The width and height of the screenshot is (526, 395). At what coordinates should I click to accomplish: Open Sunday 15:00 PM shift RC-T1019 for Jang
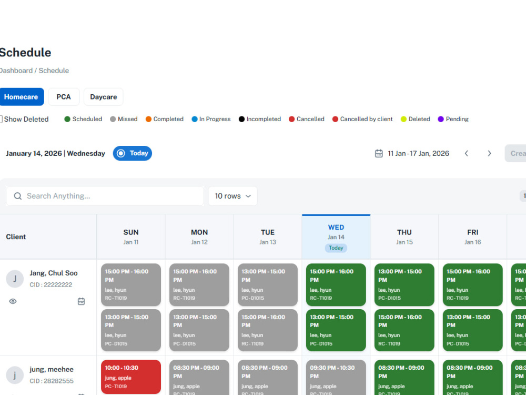click(131, 284)
